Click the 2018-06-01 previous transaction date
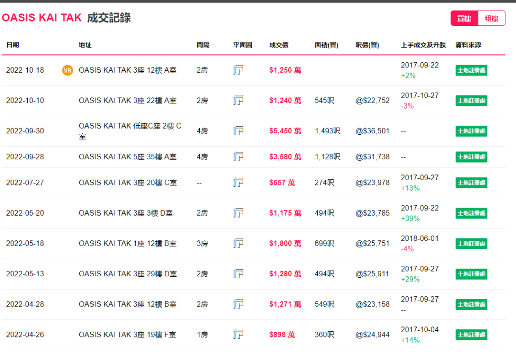The image size is (516, 358). pos(419,238)
